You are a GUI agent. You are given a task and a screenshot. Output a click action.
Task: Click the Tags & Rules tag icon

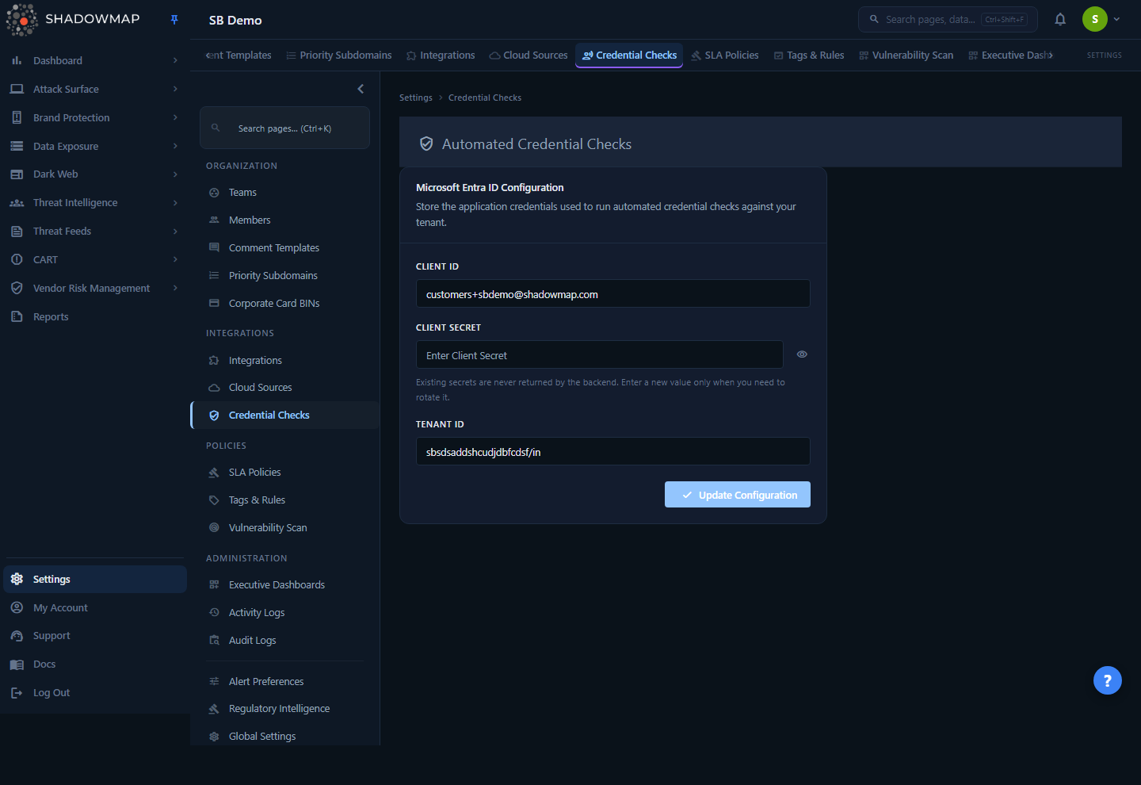tap(214, 500)
